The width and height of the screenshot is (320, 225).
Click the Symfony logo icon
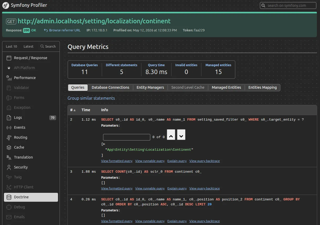click(6, 5)
